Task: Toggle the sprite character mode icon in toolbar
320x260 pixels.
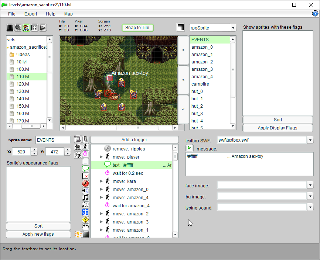Action: click(x=26, y=28)
